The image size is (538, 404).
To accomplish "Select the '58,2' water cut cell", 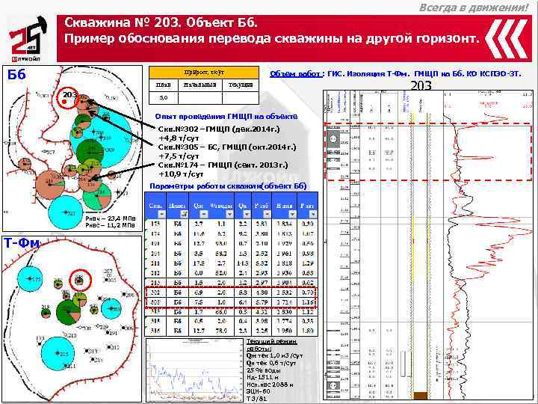I will click(222, 254).
